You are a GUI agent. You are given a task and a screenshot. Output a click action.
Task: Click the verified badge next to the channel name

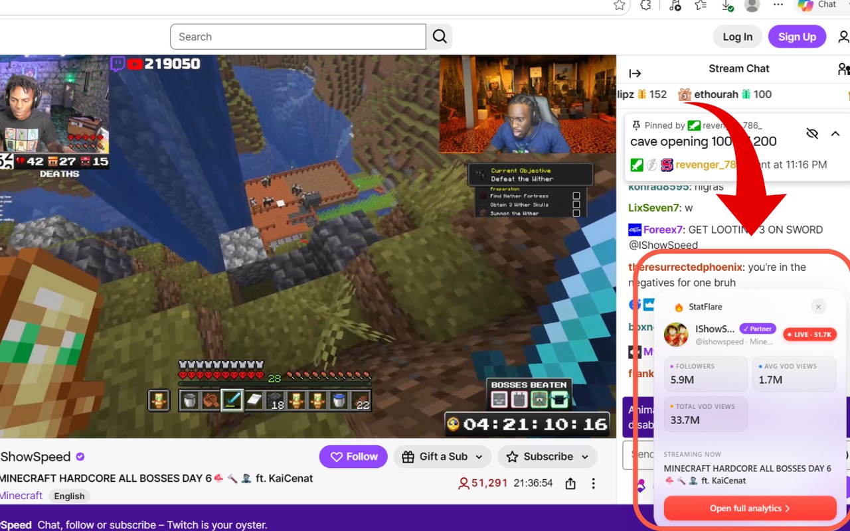coord(80,457)
